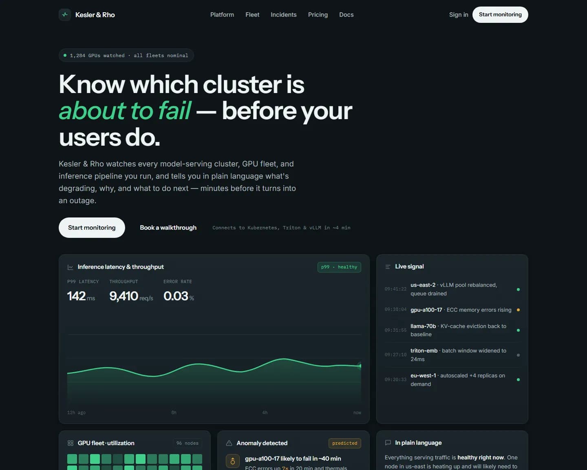Click the 09:38:04 timestamp
This screenshot has width=587, height=470.
click(395, 310)
